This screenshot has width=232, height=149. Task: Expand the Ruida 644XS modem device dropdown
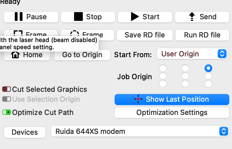(x=140, y=131)
